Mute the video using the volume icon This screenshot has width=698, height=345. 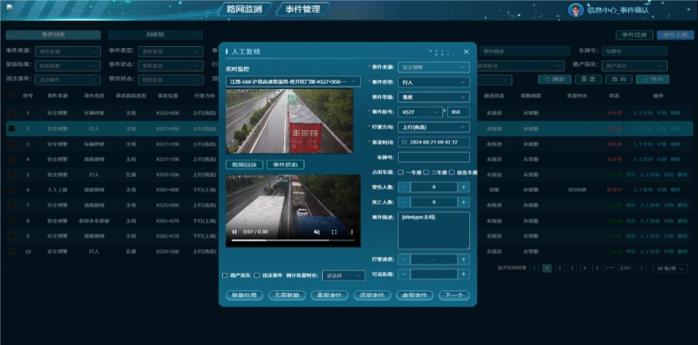coord(317,232)
